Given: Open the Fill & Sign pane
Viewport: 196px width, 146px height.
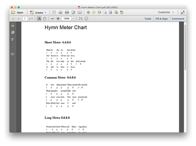Looking at the screenshot, I should coord(161,19).
